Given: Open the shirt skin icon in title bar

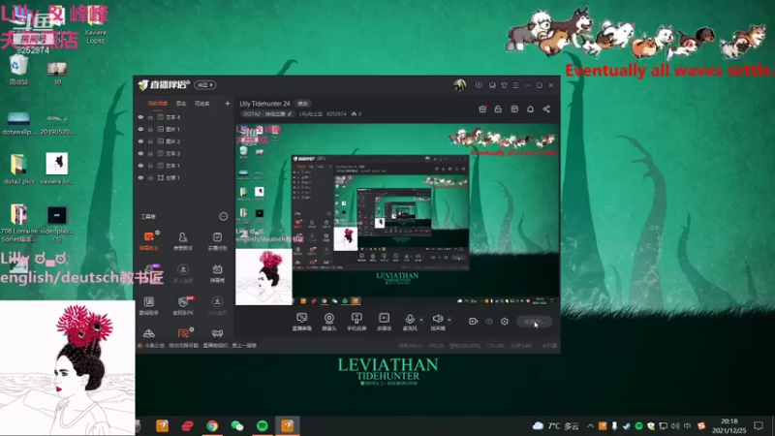Looking at the screenshot, I should (504, 85).
